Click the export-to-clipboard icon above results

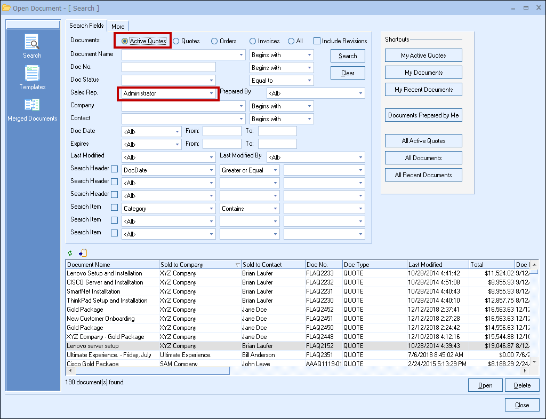[83, 254]
